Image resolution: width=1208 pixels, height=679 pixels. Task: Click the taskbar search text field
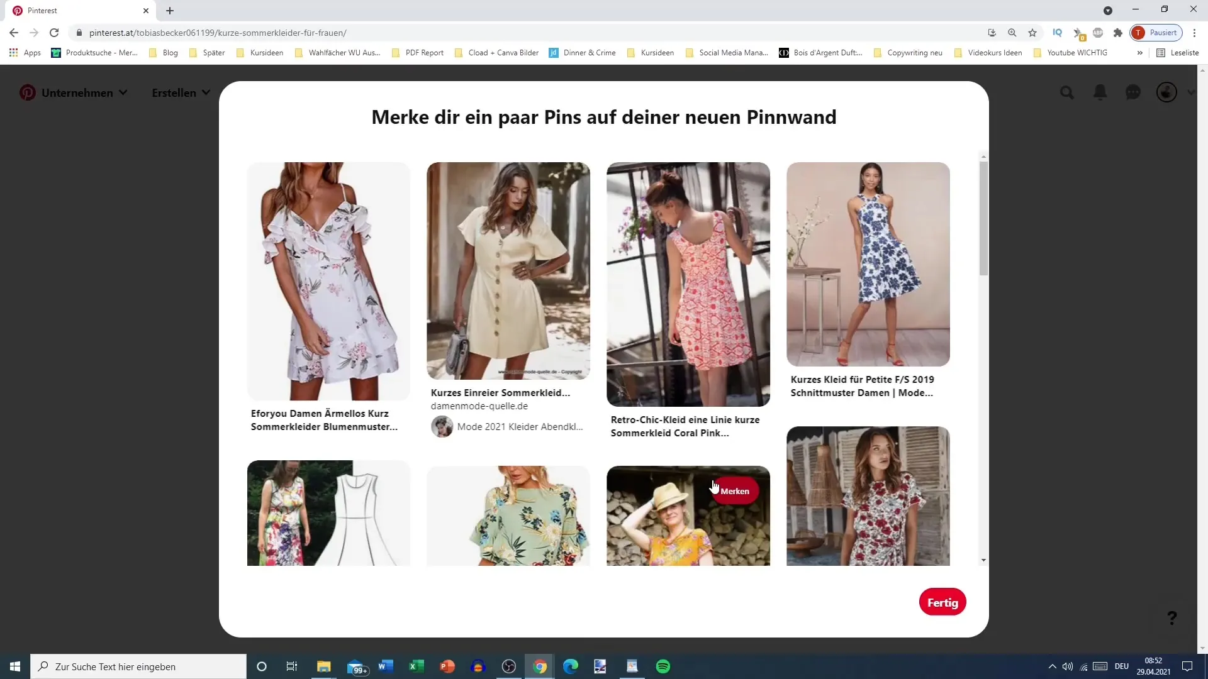(x=138, y=666)
